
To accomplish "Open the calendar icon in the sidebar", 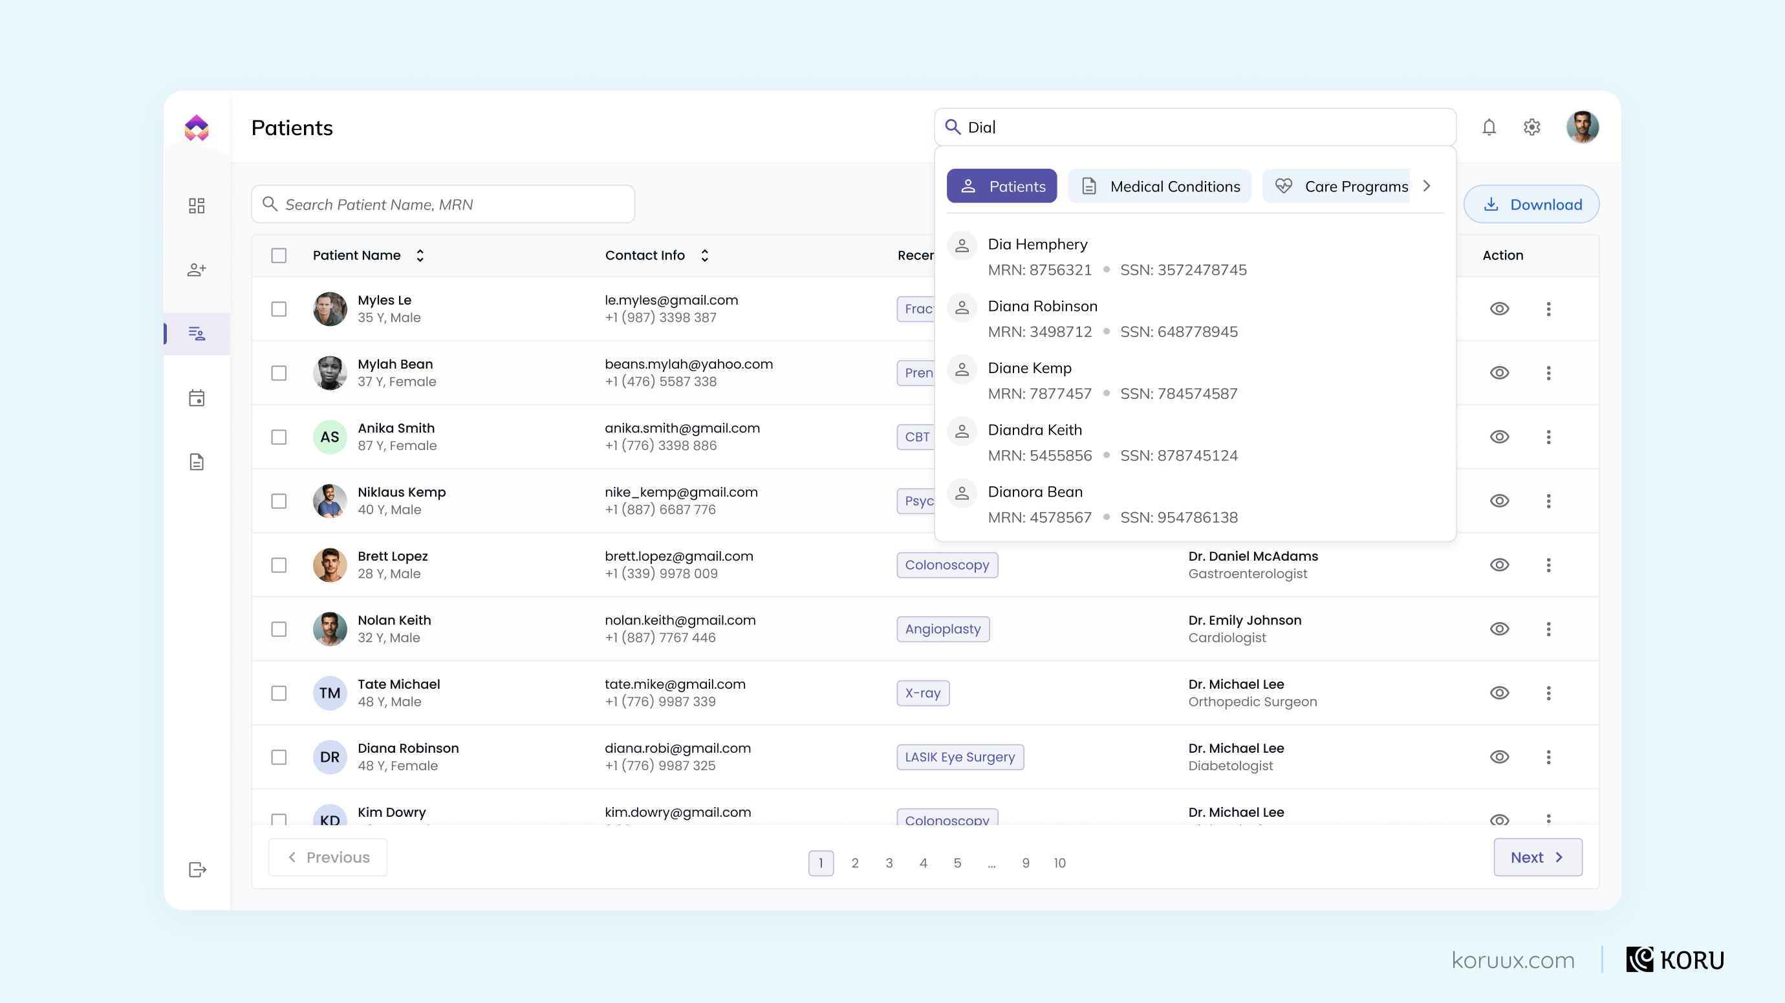I will (196, 398).
